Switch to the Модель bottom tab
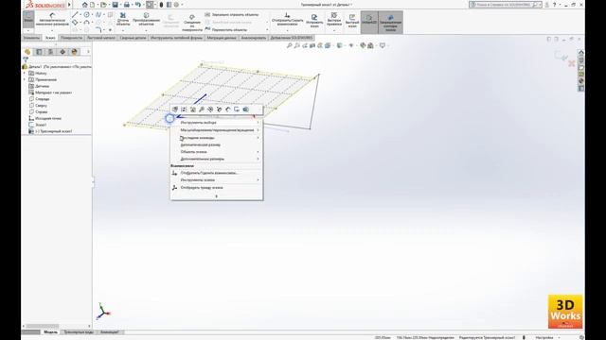 [50, 331]
